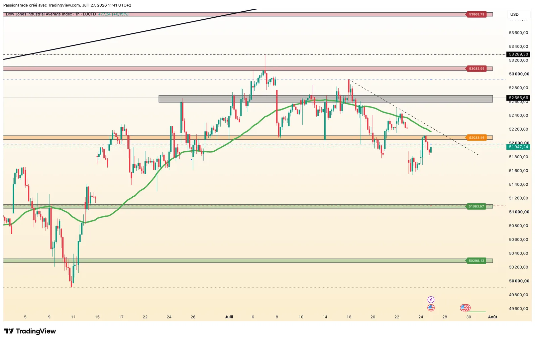Click the 51 000,00 price axis label
Viewport: 535px width, 341px height.
coord(519,212)
